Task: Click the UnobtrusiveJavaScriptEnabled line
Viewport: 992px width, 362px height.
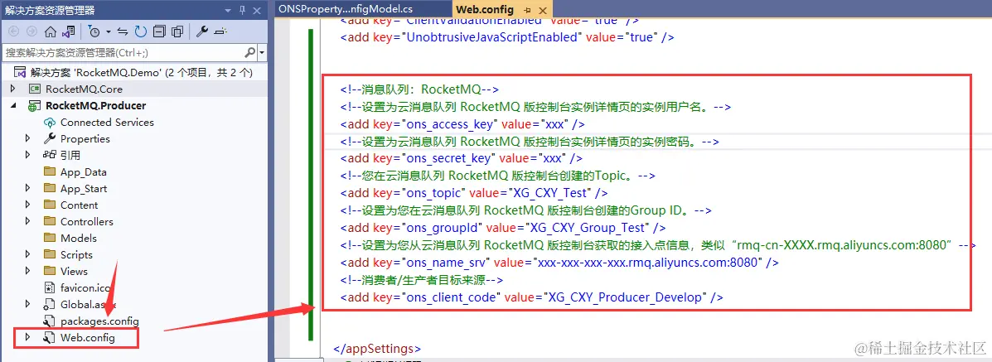Action: [507, 37]
